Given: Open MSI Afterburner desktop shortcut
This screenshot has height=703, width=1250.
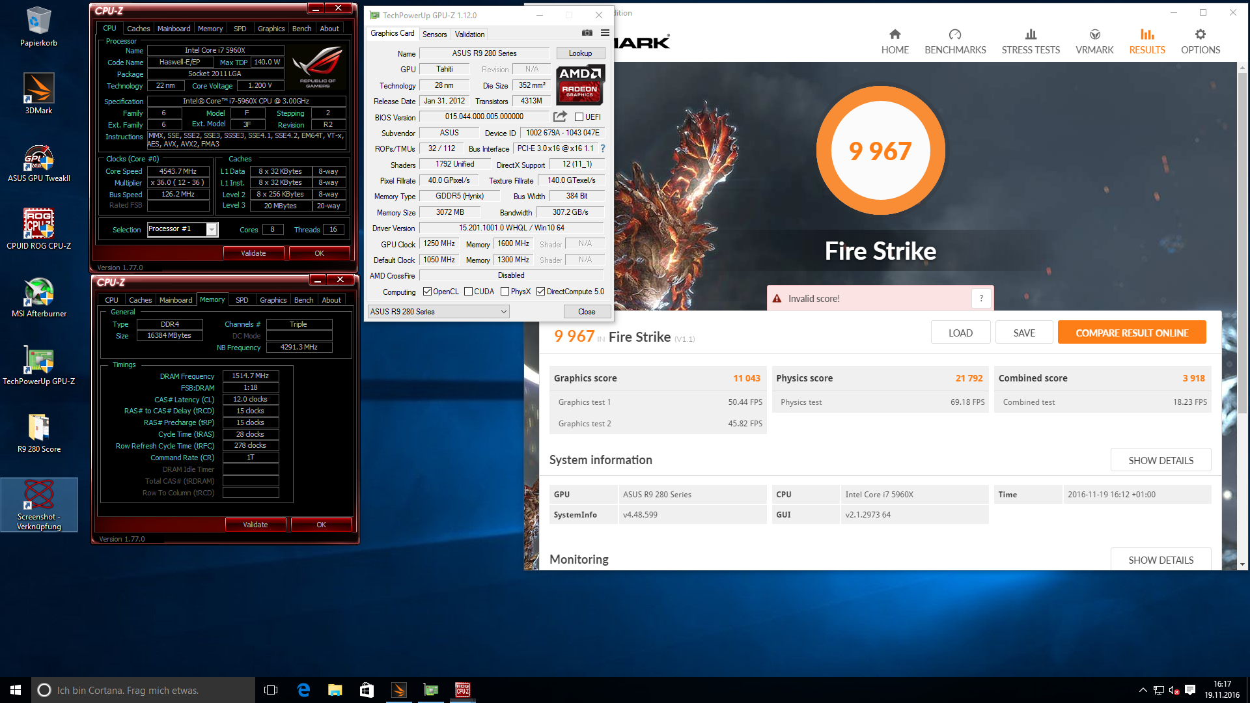Looking at the screenshot, I should click(38, 297).
